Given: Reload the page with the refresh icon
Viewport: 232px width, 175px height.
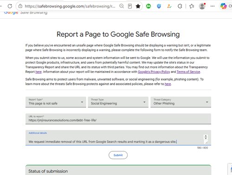Looking at the screenshot, I should click(10, 6).
